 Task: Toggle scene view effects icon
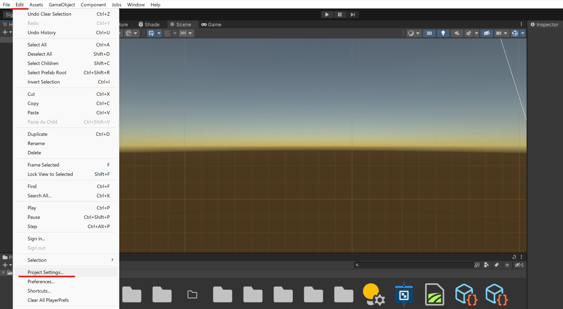point(468,33)
